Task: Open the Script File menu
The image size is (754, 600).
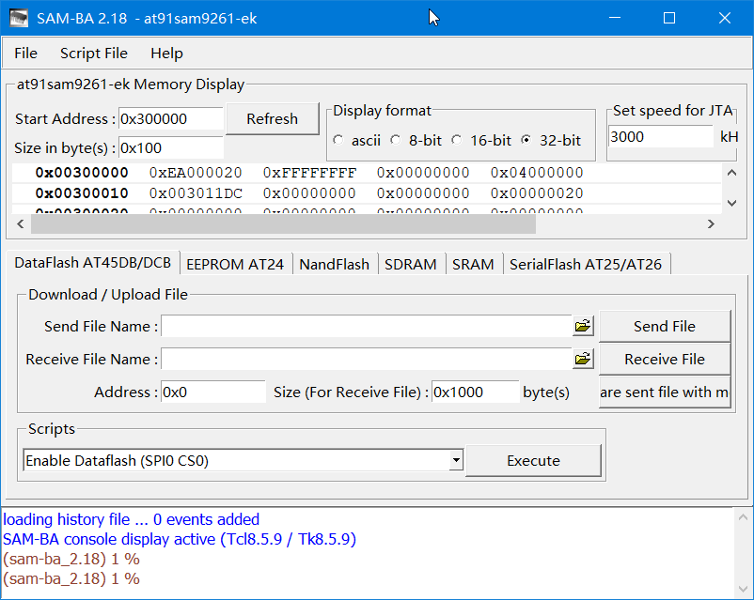Action: pos(93,54)
